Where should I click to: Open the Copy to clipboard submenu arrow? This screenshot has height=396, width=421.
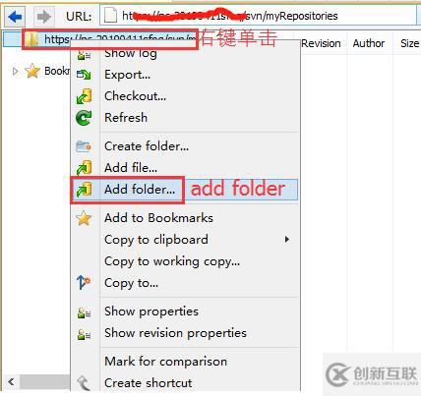[287, 240]
